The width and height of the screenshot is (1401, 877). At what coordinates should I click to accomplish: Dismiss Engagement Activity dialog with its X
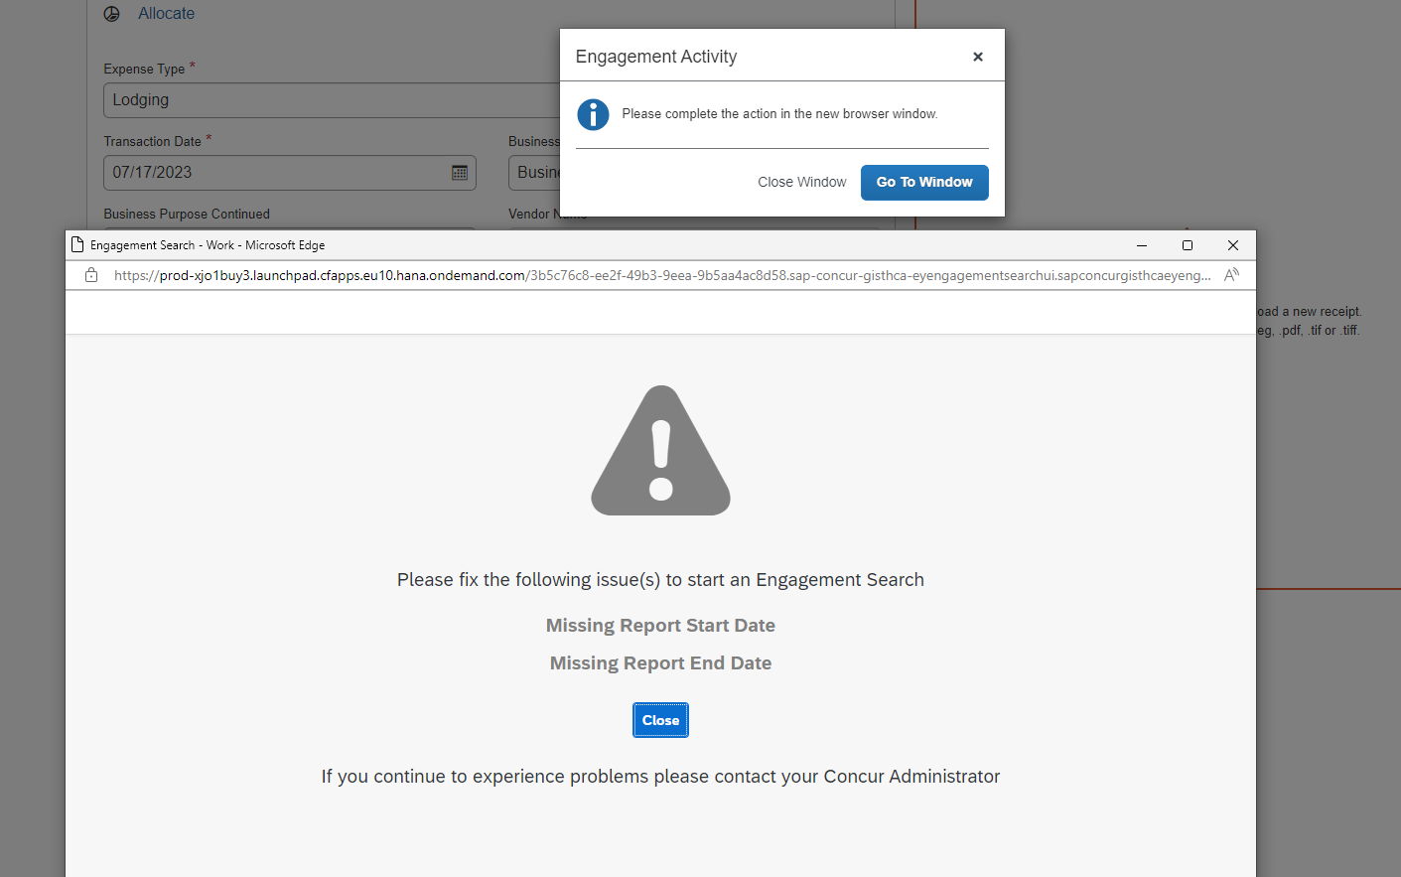(977, 56)
